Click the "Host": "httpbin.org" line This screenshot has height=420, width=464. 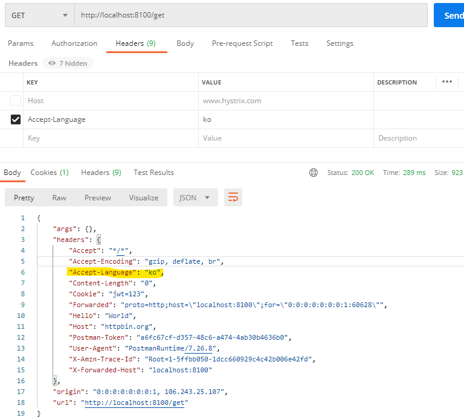point(112,326)
